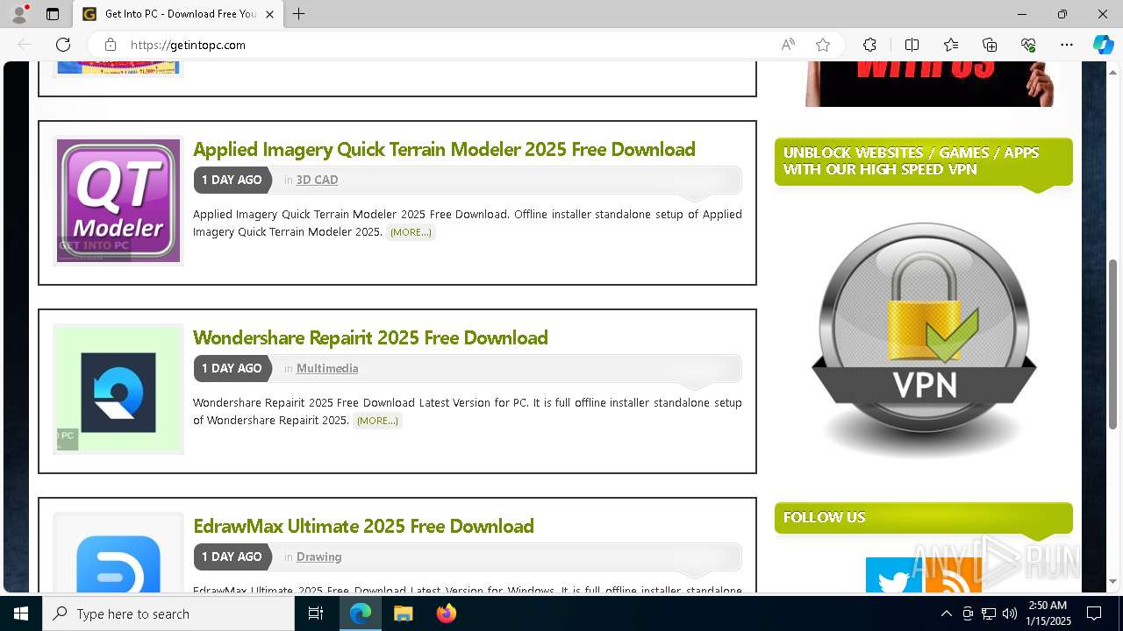Open Task View on the taskbar
This screenshot has width=1123, height=631.
(x=316, y=613)
